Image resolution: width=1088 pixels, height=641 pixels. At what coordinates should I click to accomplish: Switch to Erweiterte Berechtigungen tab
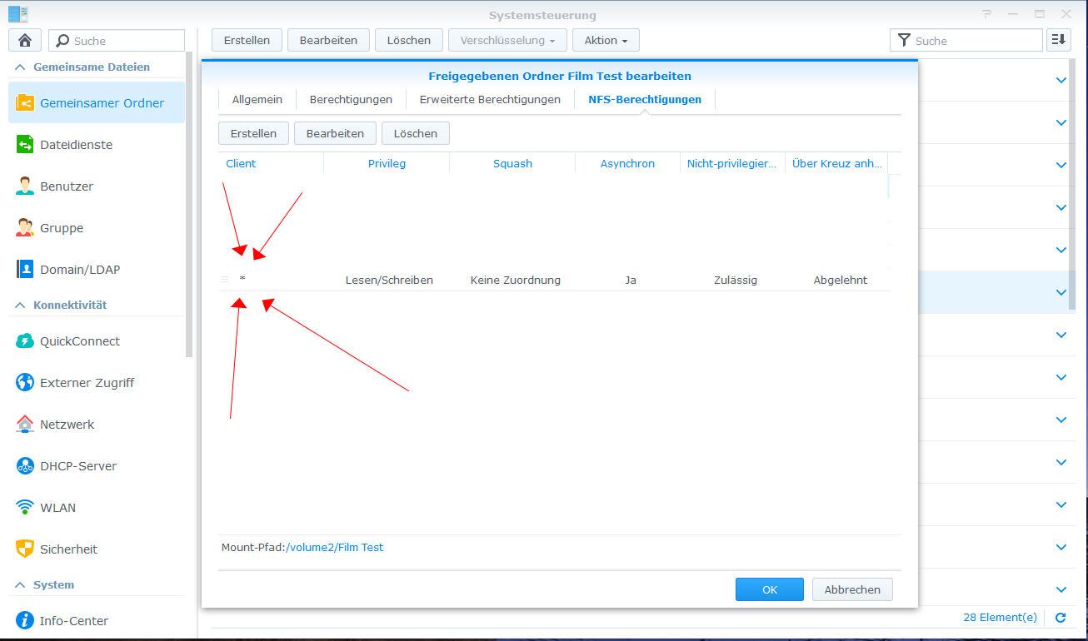pyautogui.click(x=490, y=99)
